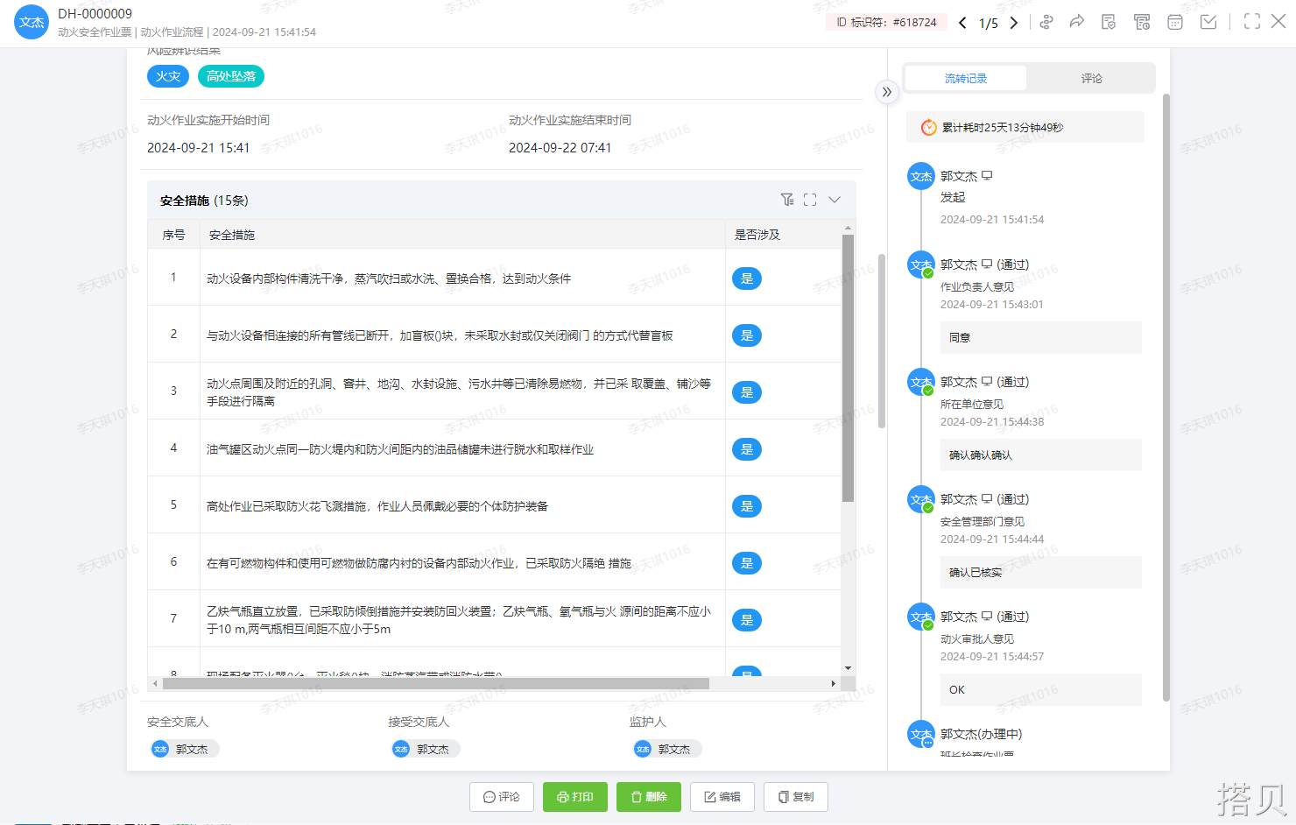Toggle fullscreen for the record window
1296x825 pixels.
[x=1252, y=22]
